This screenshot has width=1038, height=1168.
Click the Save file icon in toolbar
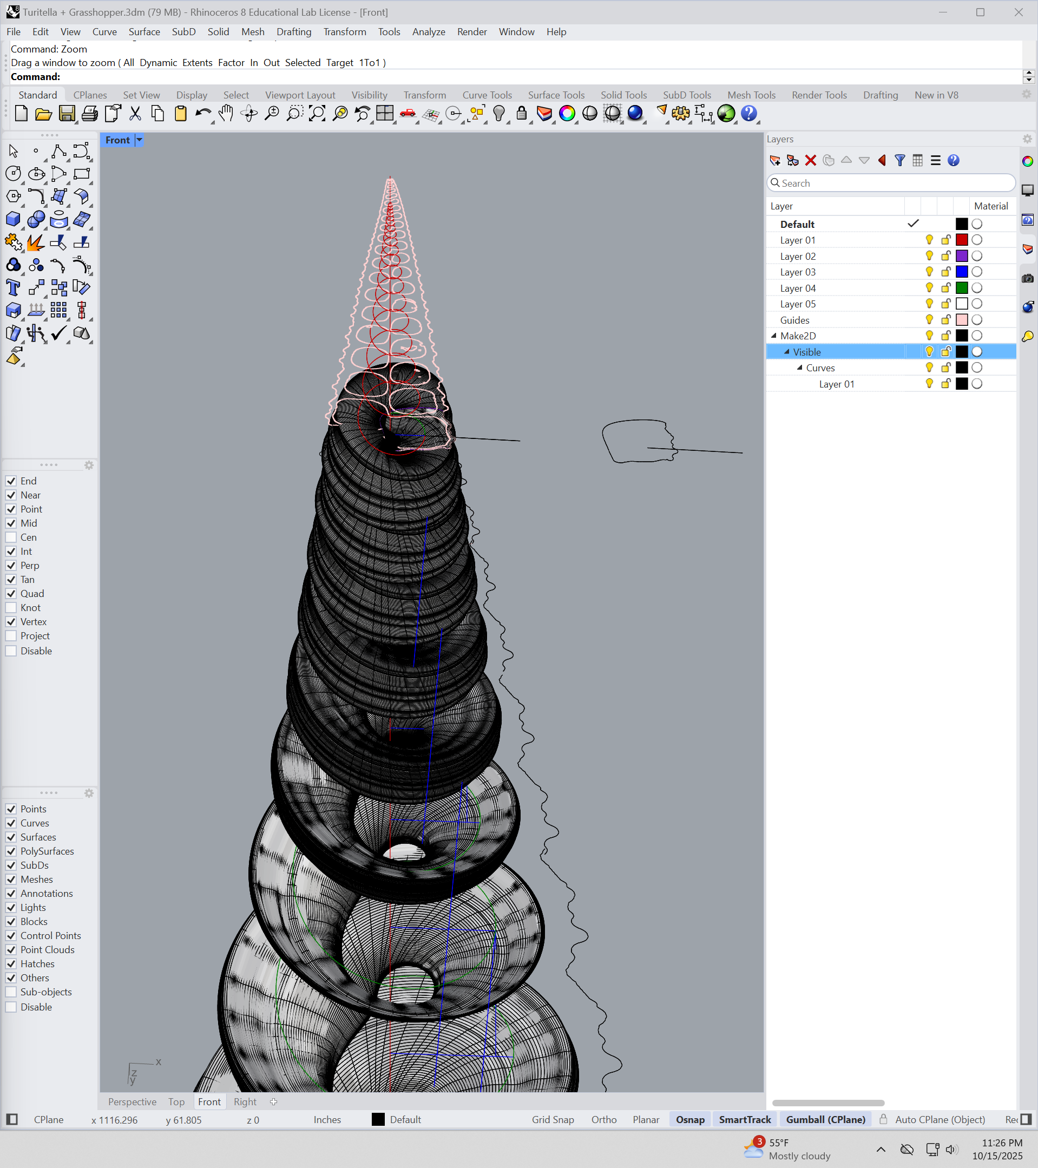[67, 114]
